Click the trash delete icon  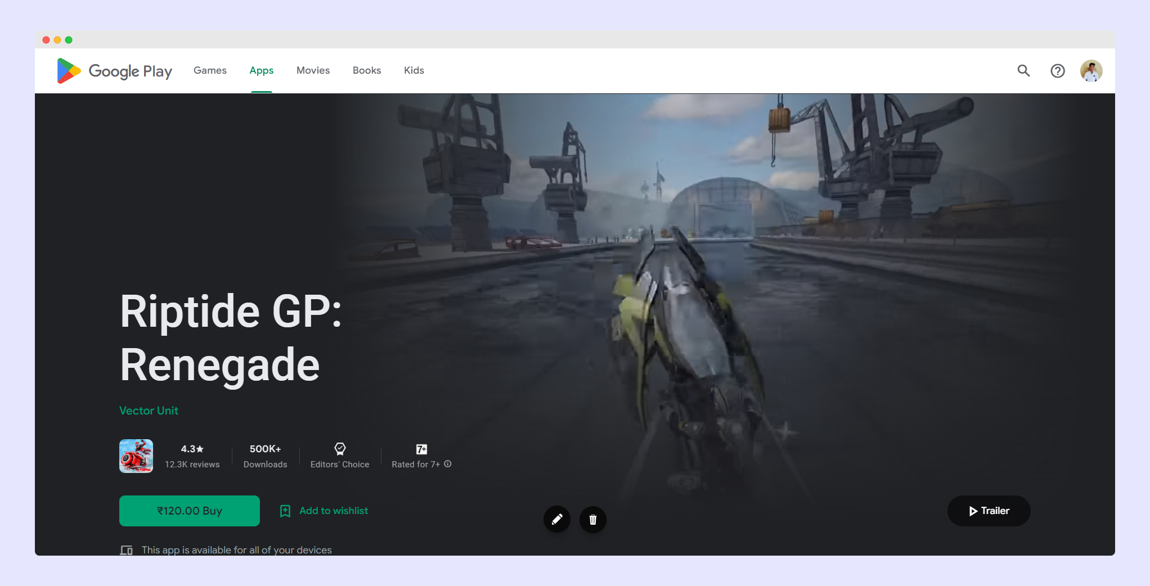592,520
